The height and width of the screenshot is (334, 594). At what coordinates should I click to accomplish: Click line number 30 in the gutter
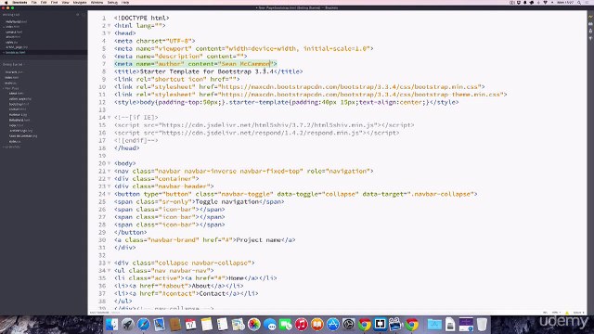point(102,239)
